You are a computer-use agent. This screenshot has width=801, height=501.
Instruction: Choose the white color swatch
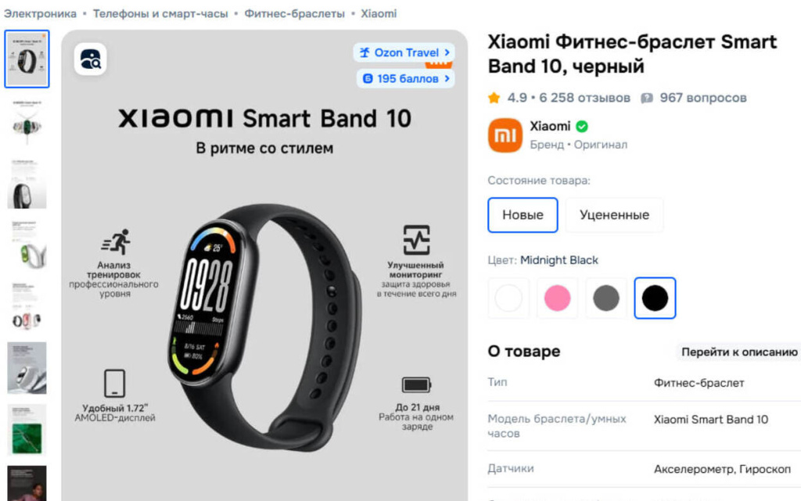(x=508, y=298)
